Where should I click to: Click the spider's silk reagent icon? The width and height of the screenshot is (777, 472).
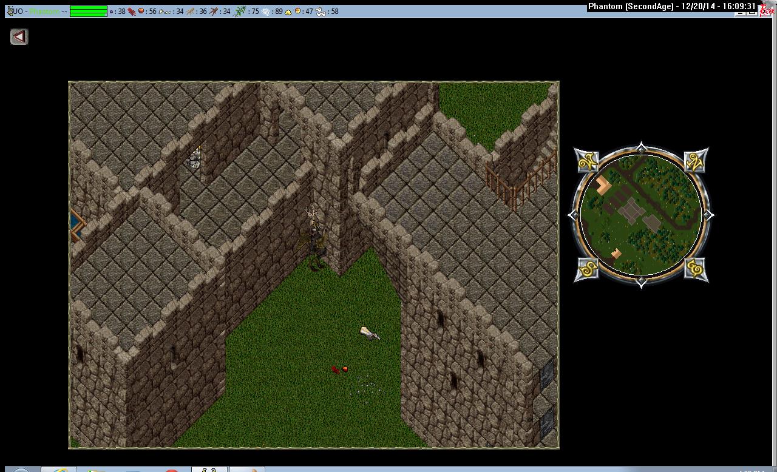(266, 11)
